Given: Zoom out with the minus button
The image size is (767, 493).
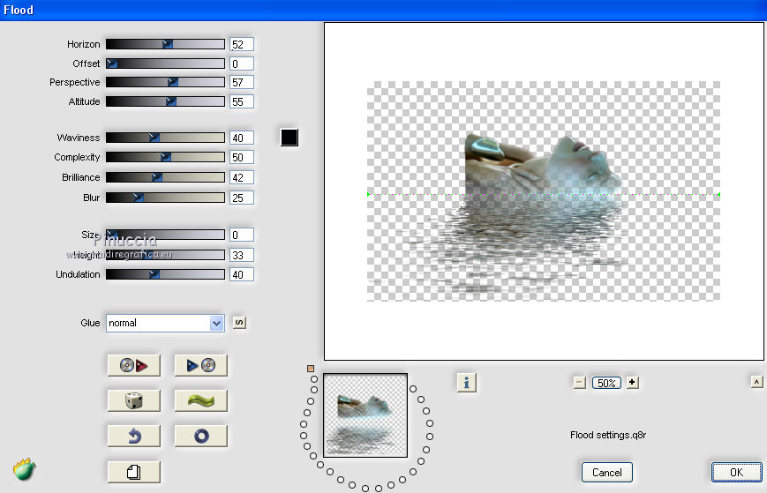Looking at the screenshot, I should (x=579, y=383).
